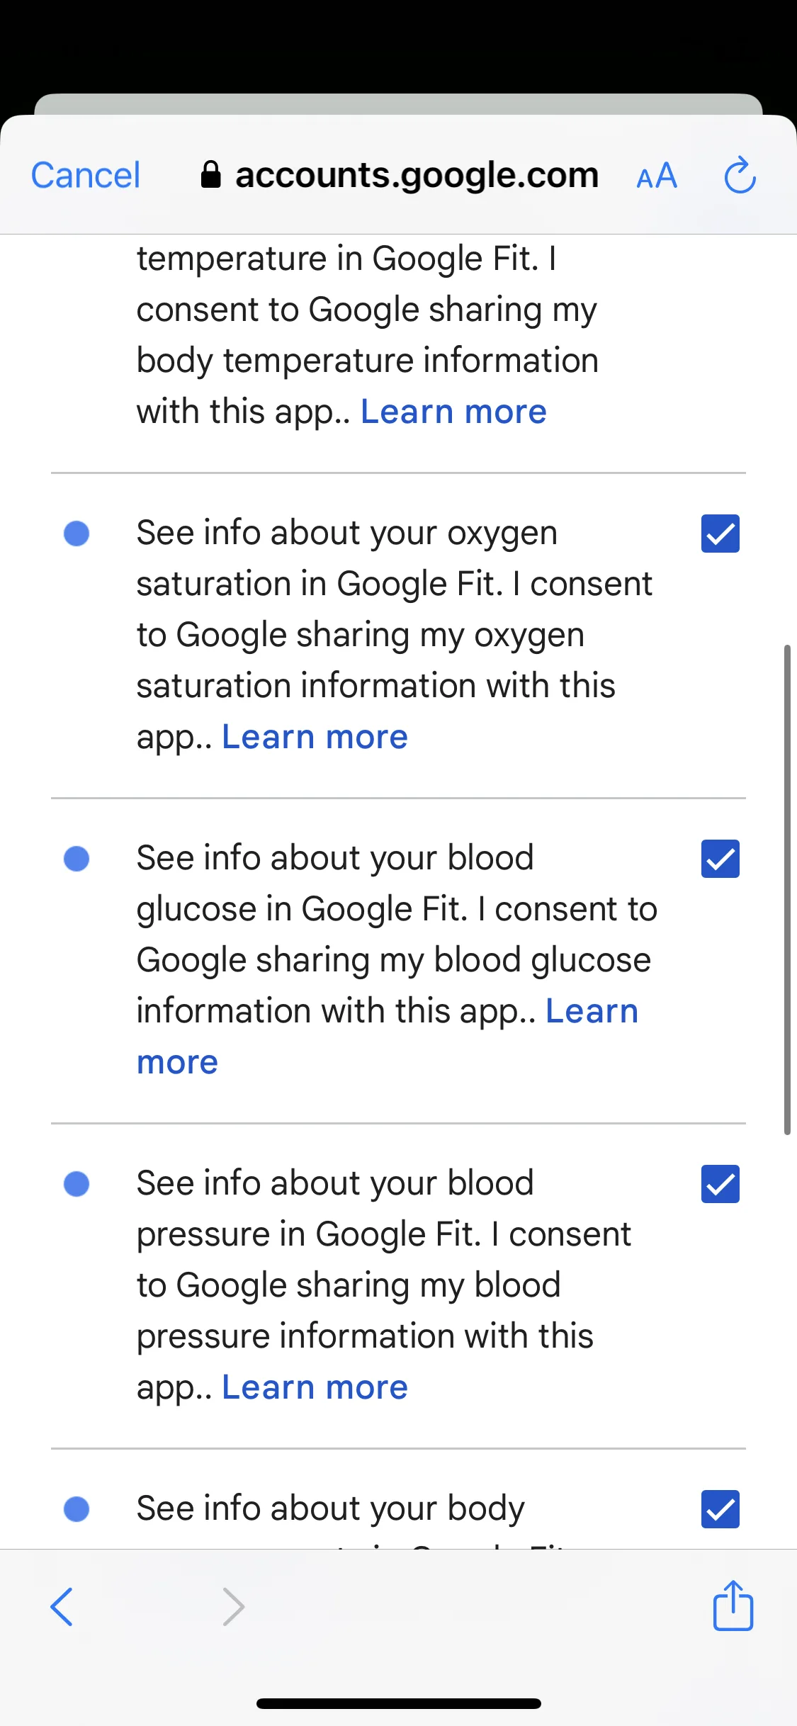Open the AA text size menu
Image resolution: width=797 pixels, height=1726 pixels.
tap(657, 176)
